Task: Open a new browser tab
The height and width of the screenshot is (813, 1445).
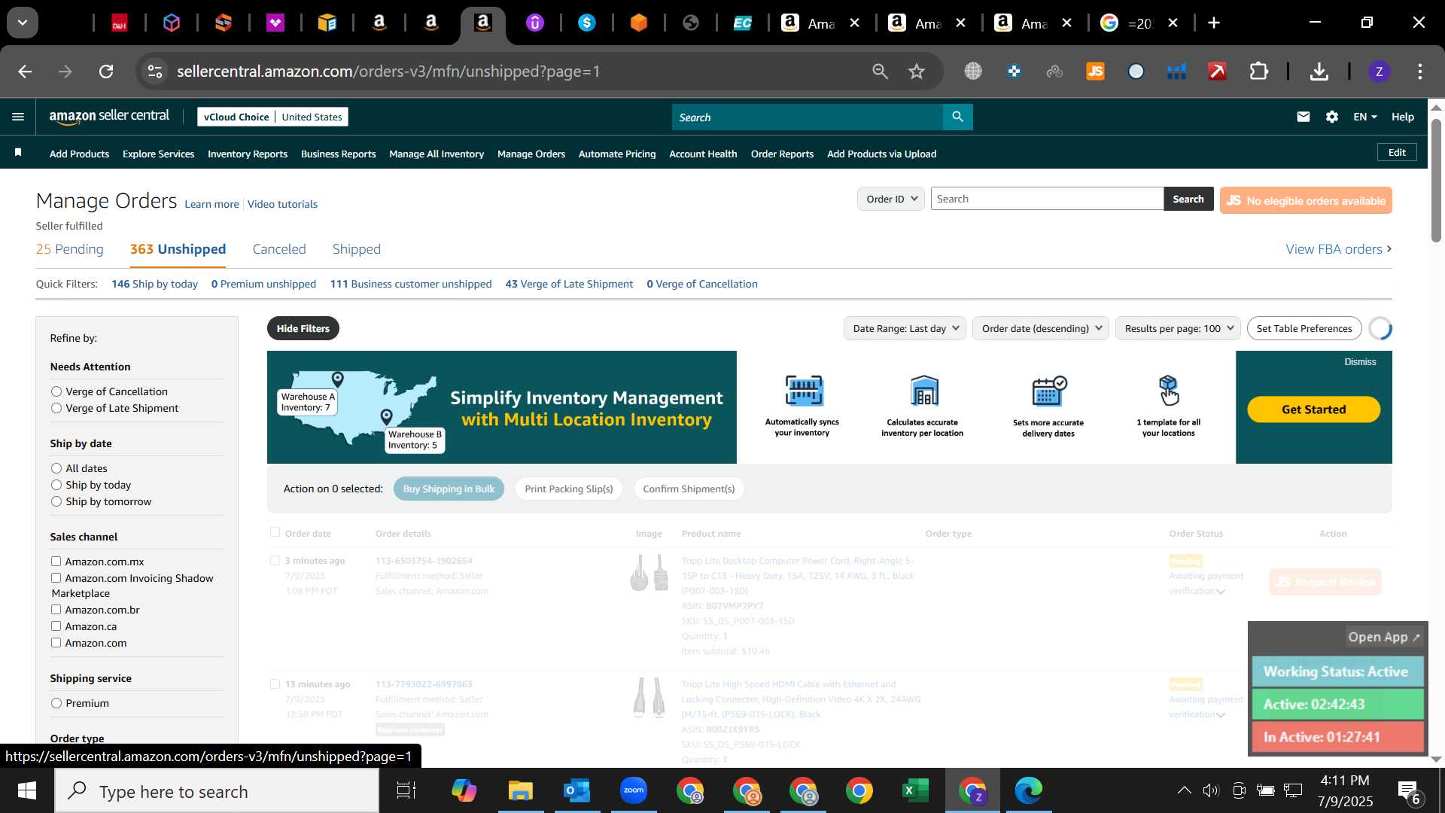Action: coord(1213,23)
